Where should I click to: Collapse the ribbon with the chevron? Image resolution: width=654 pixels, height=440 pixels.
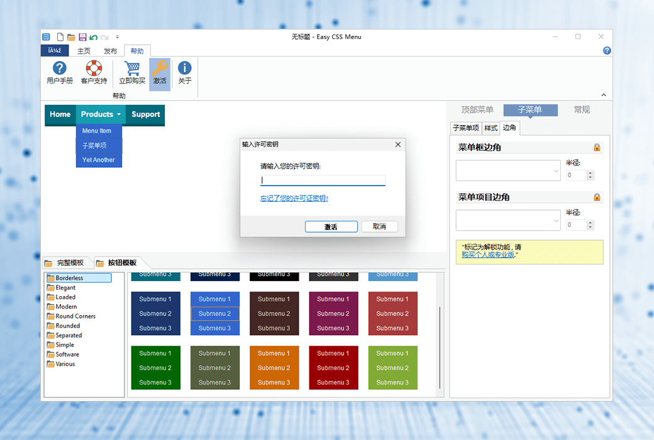pos(604,95)
